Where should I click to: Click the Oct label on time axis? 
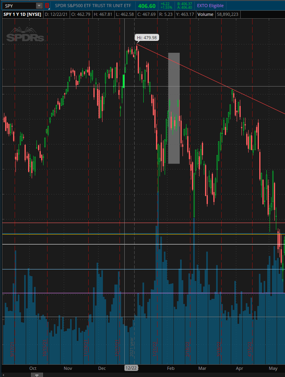tap(33, 368)
